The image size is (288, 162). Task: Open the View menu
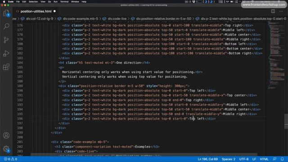tap(43, 2)
